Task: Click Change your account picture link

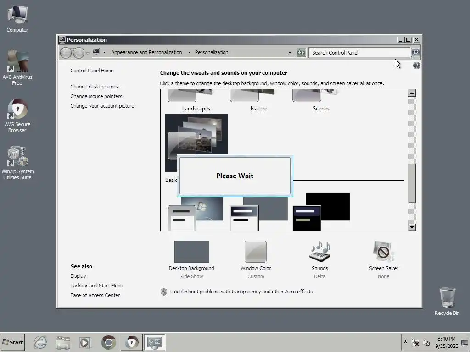Action: [x=102, y=106]
